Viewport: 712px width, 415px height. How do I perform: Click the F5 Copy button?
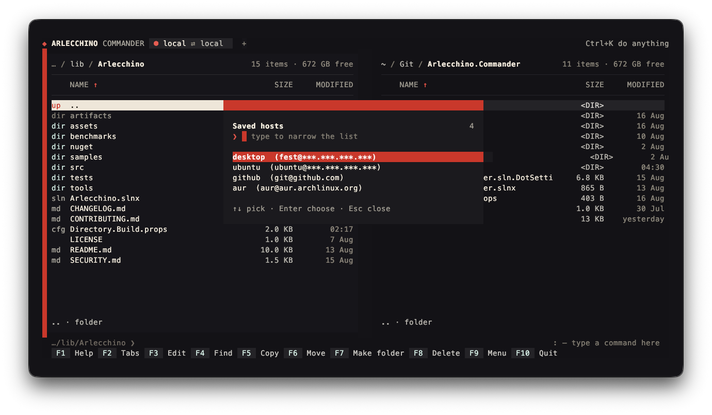click(x=258, y=353)
